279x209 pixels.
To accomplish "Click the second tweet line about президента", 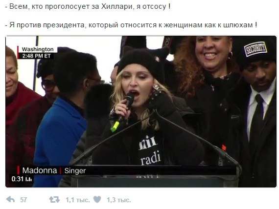I will coord(131,25).
